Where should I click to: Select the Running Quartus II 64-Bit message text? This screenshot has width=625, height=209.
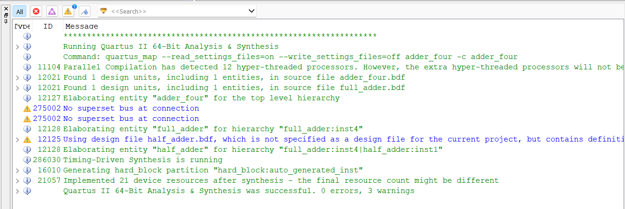171,46
